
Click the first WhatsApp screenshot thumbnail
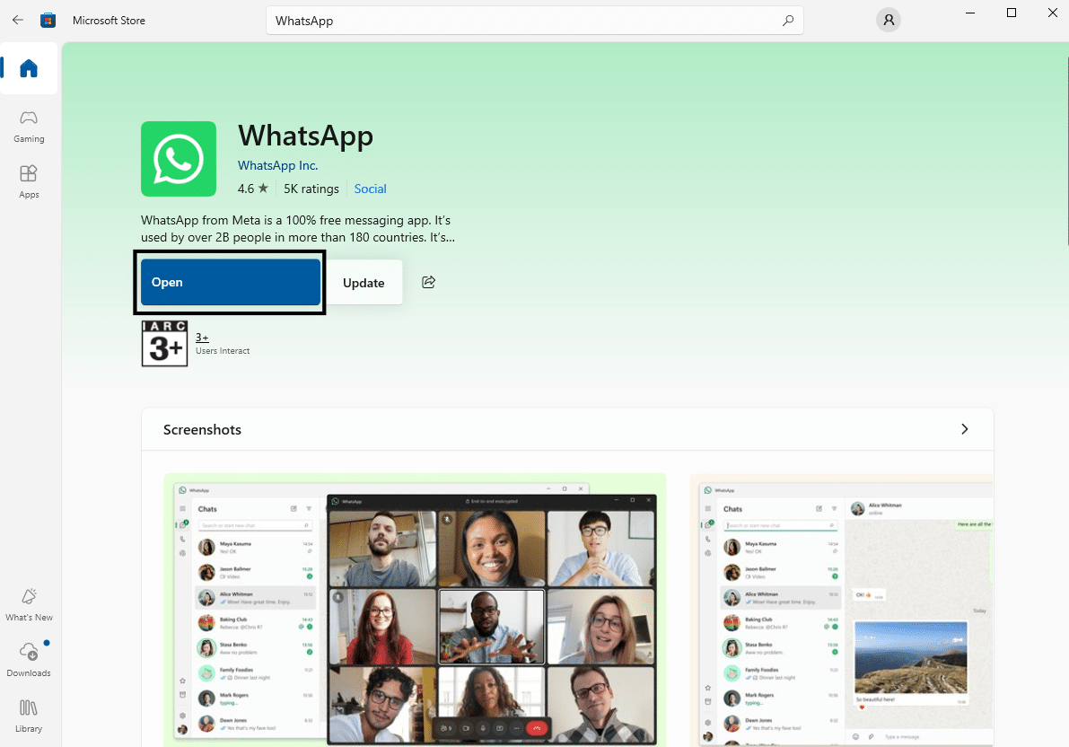click(415, 611)
